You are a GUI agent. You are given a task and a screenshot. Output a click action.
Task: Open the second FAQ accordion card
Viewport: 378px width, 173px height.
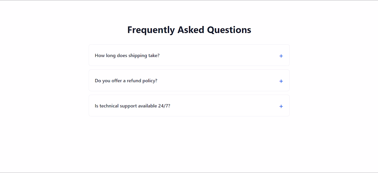189,81
